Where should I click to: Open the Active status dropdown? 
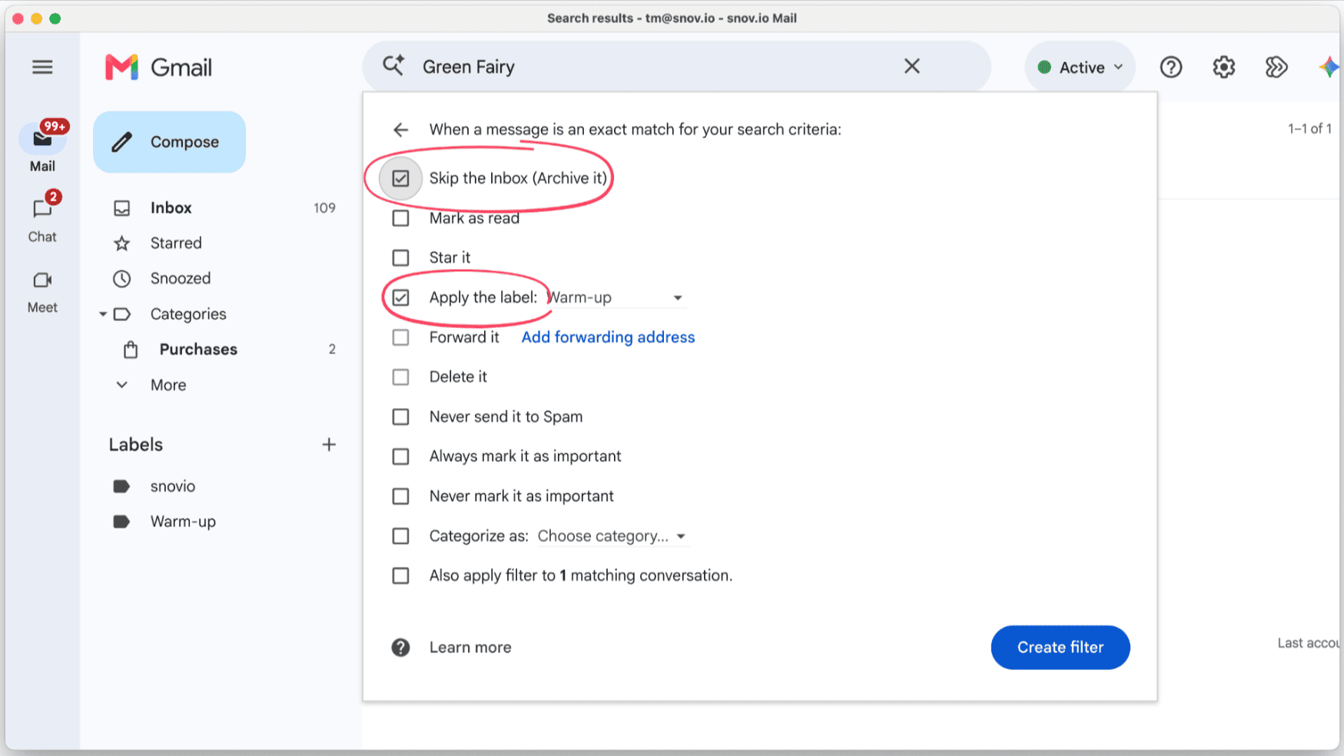1080,68
